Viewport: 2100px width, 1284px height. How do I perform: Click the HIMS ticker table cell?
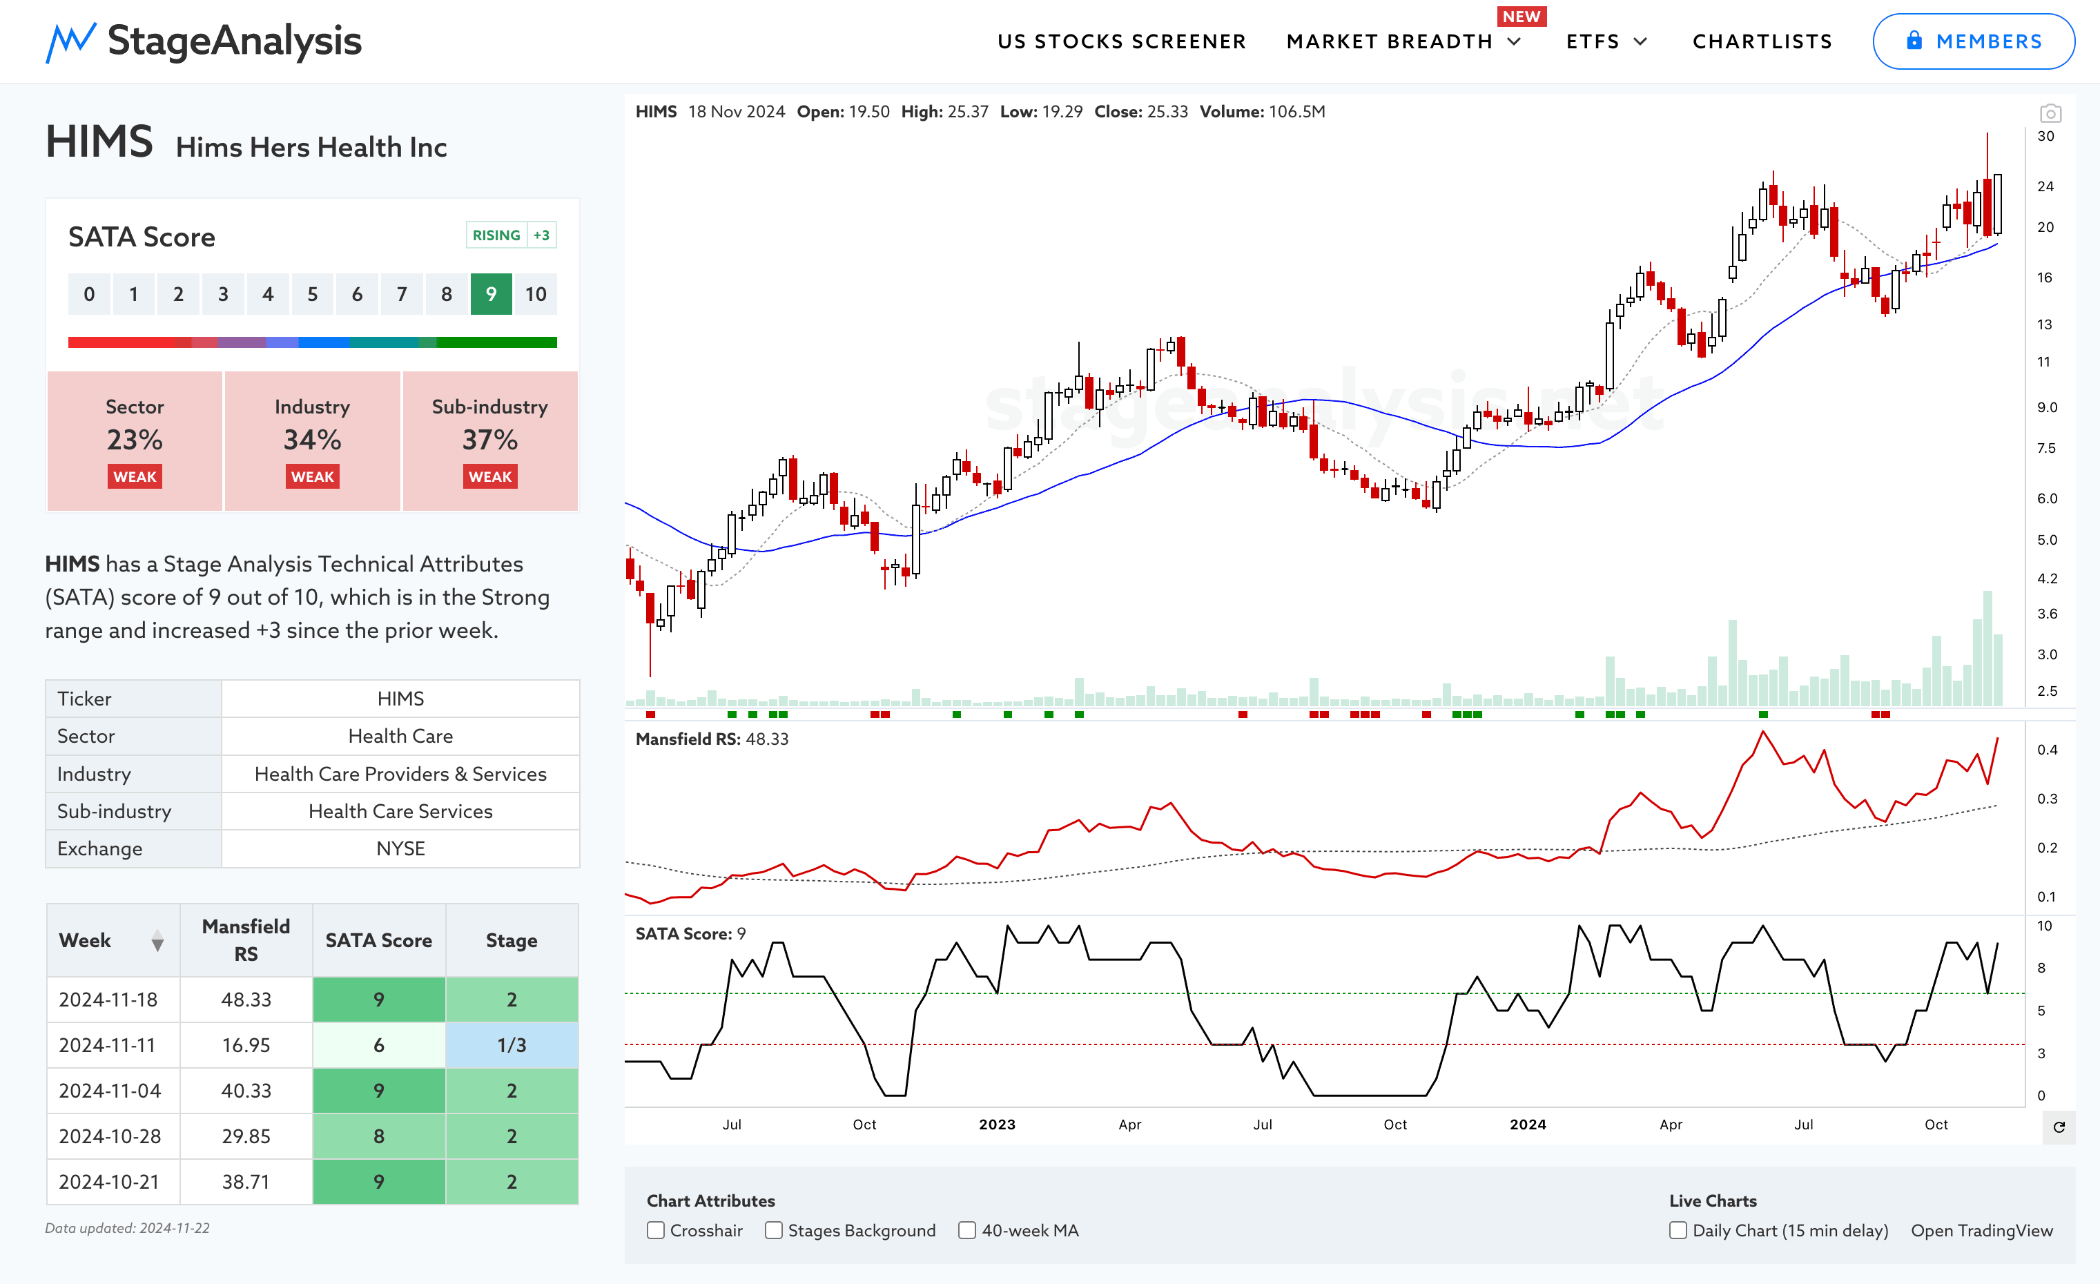(x=400, y=699)
